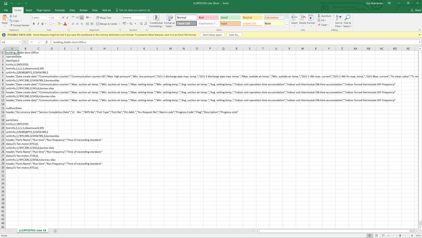
Task: Click the Don't show again button
Action: tap(212, 35)
